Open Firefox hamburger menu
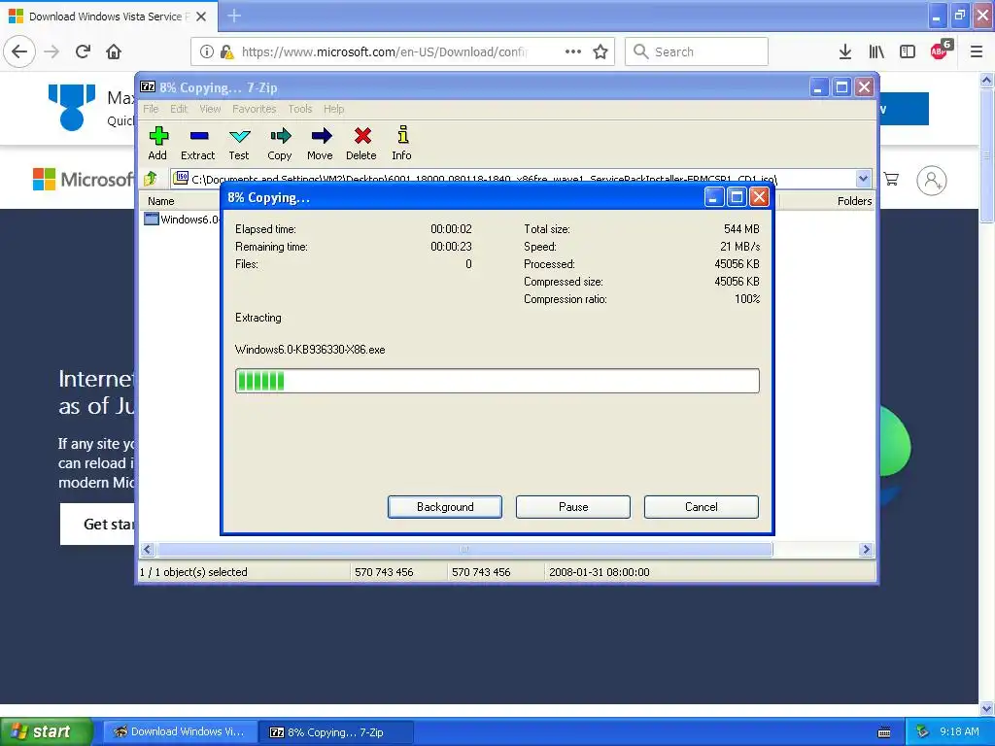 tap(977, 52)
